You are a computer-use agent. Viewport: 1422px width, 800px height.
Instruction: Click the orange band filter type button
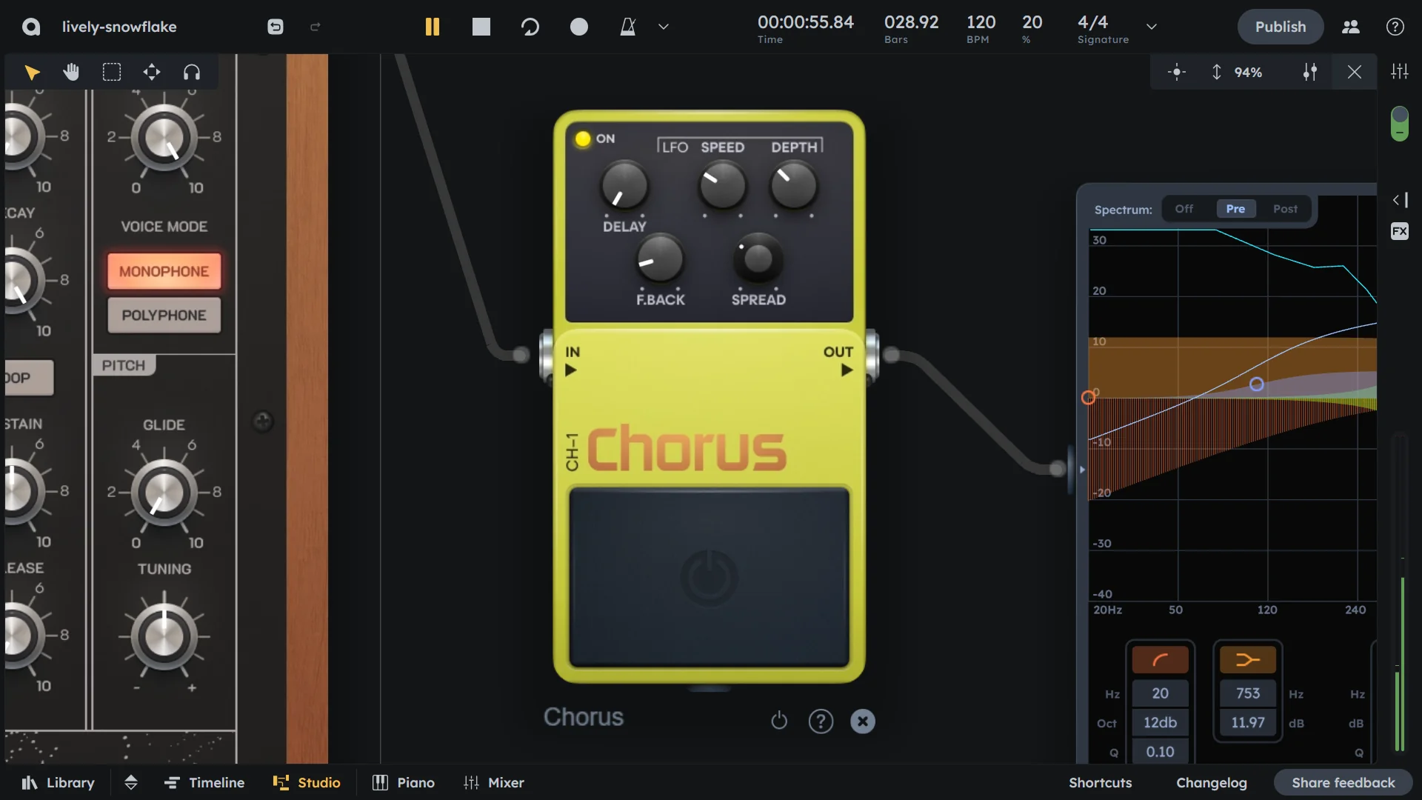click(1248, 659)
